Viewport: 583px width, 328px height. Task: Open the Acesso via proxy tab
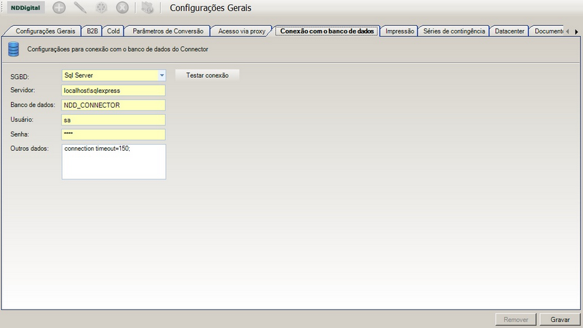tap(242, 31)
